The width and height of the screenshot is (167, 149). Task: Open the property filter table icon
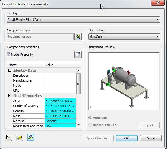point(78,55)
